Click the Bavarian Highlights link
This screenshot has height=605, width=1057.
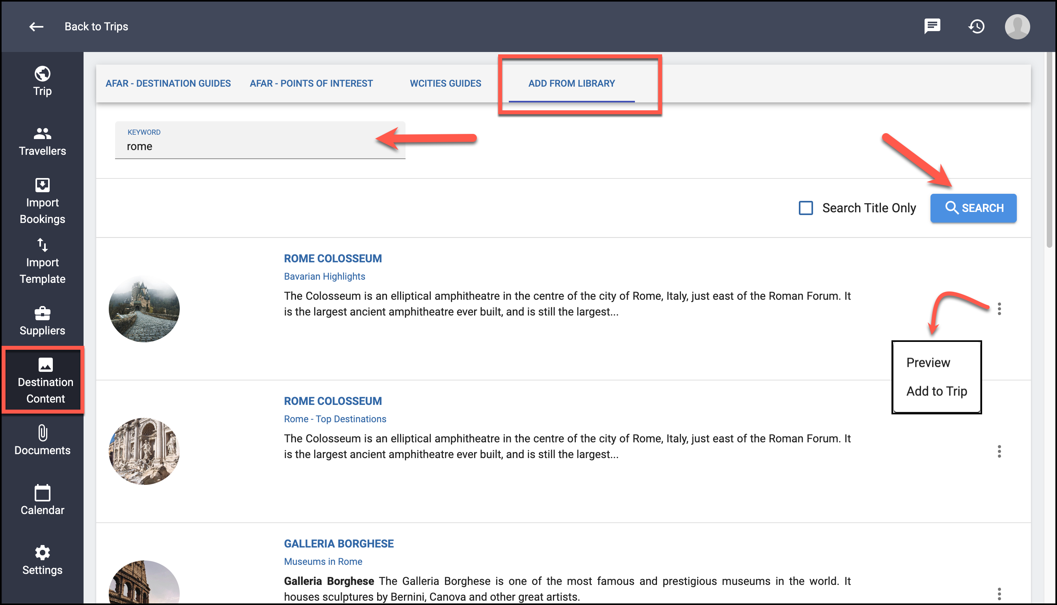pyautogui.click(x=324, y=277)
